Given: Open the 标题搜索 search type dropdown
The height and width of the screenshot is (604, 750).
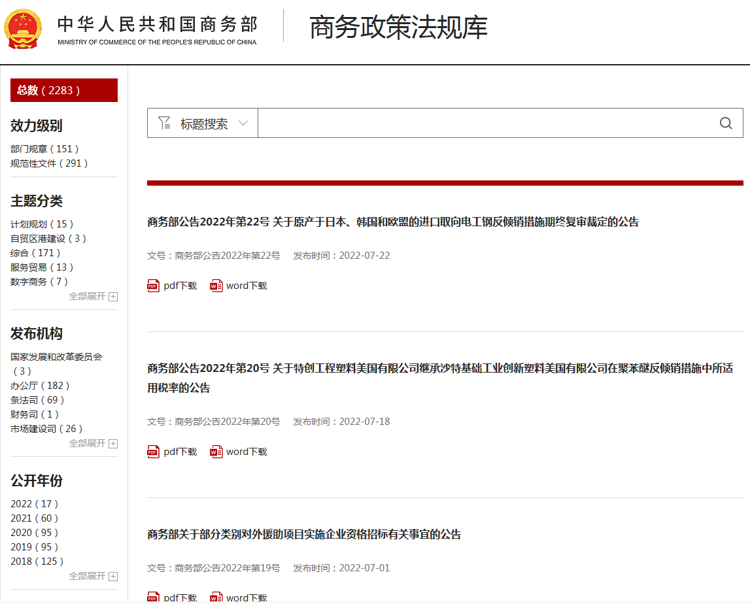Looking at the screenshot, I should tap(203, 124).
